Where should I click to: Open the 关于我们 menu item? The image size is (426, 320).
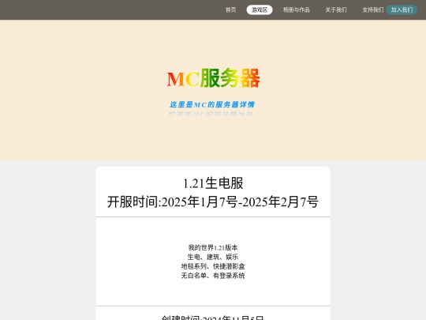(336, 9)
